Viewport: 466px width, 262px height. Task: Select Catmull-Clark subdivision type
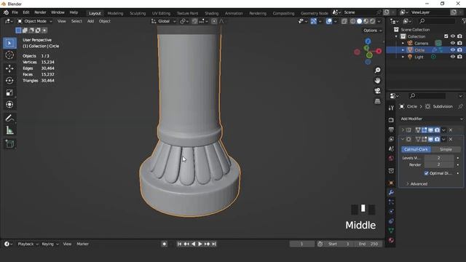416,149
